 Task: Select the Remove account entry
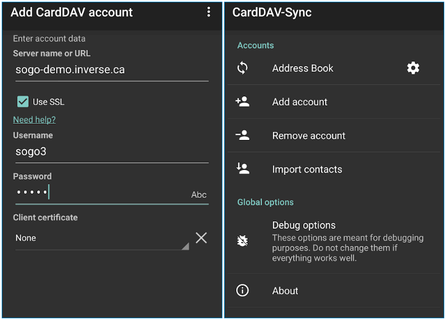click(334, 135)
